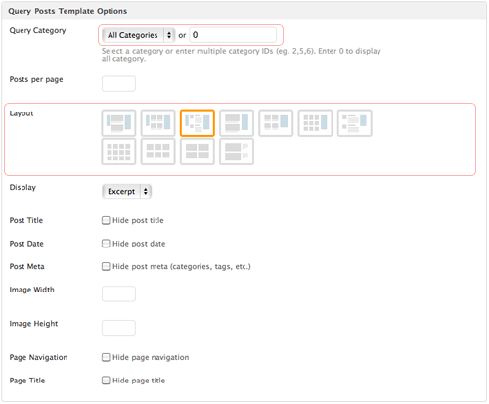489x404 pixels.
Task: Click the Posts per page field
Action: tap(118, 84)
